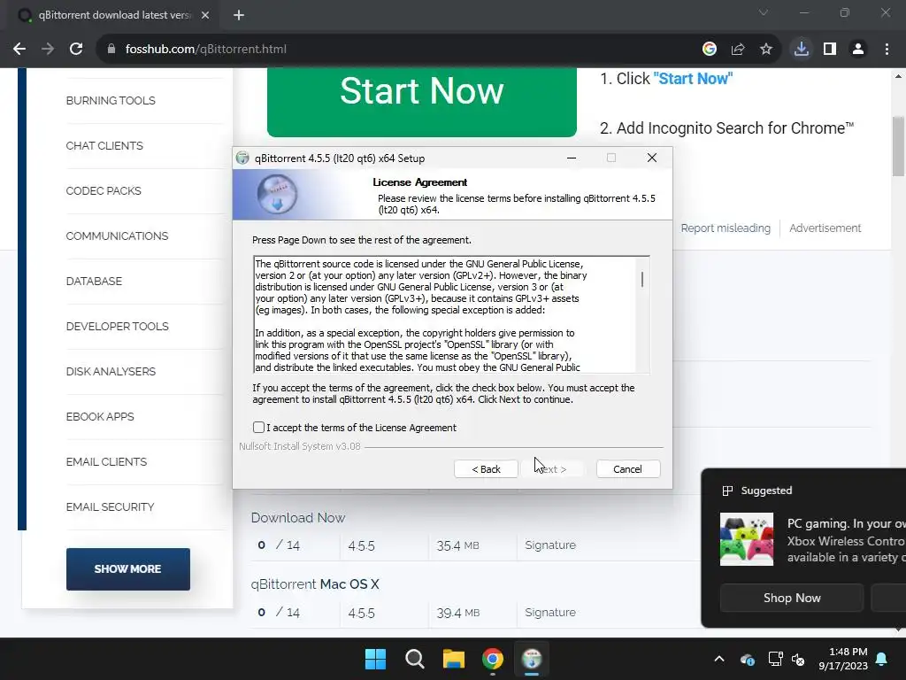Open CHAT CLIENTS category

point(104,146)
